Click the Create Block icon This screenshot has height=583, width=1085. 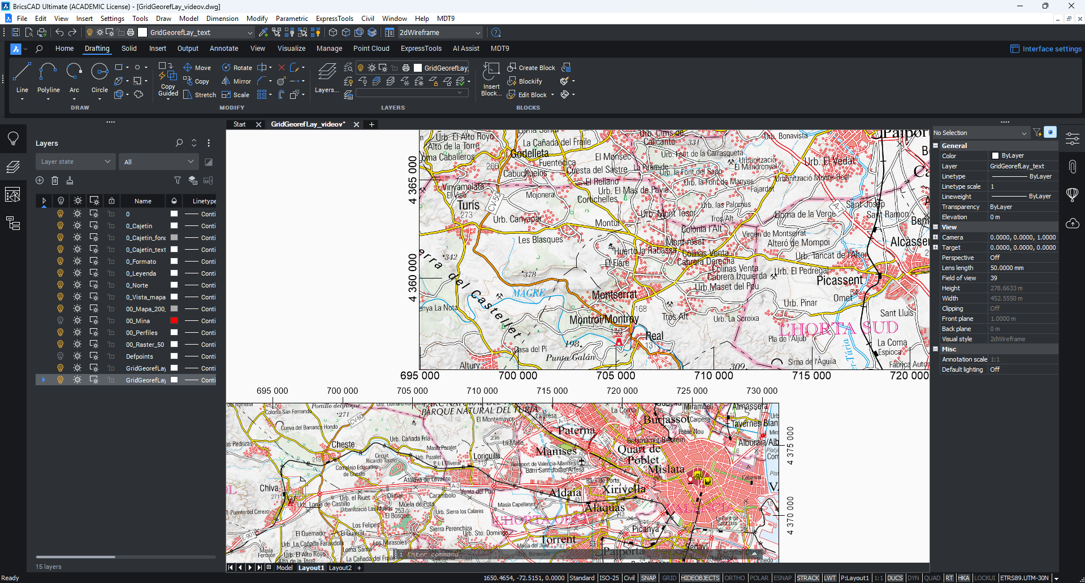coord(512,68)
